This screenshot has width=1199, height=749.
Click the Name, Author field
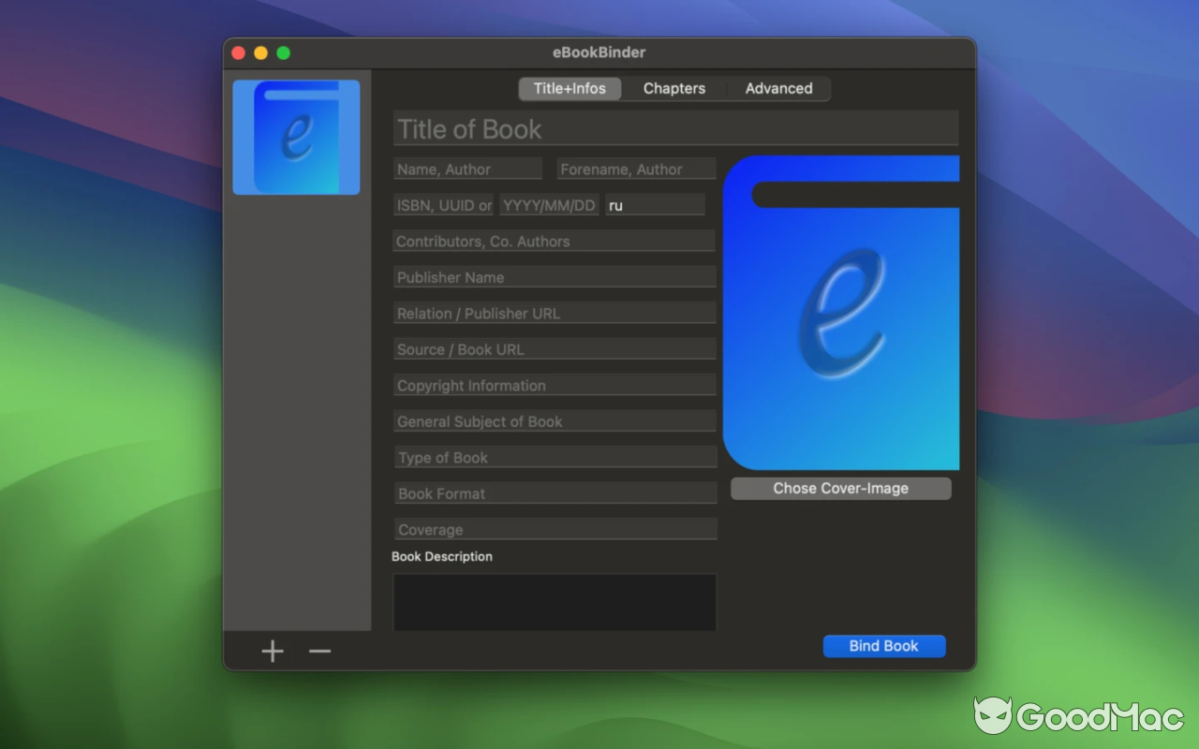click(467, 169)
